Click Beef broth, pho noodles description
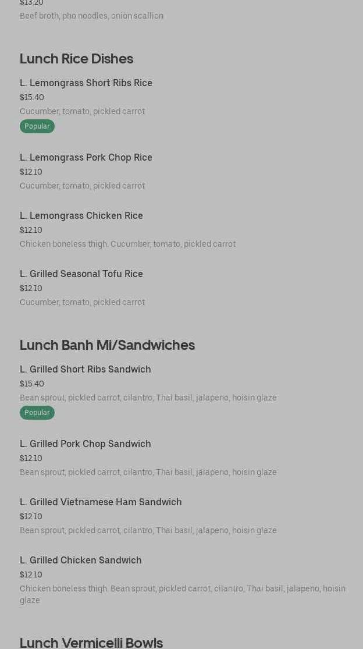 pos(91,16)
